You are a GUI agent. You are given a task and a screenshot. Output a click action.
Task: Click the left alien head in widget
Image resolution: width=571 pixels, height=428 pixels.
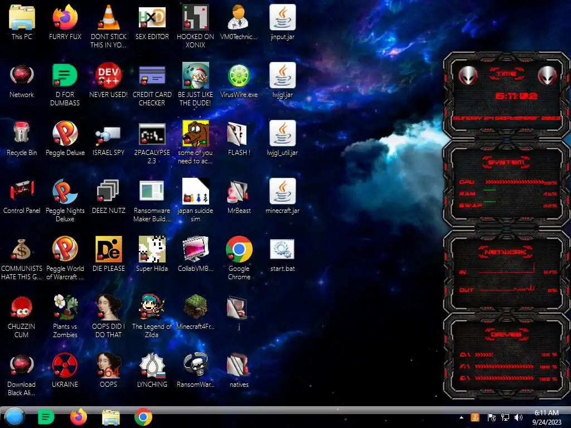468,75
